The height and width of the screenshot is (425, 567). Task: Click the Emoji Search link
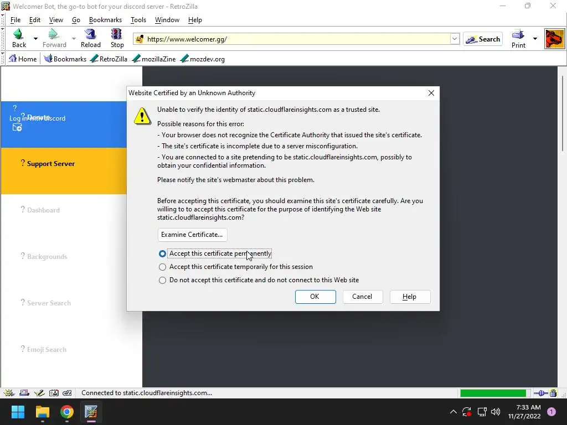pos(47,350)
